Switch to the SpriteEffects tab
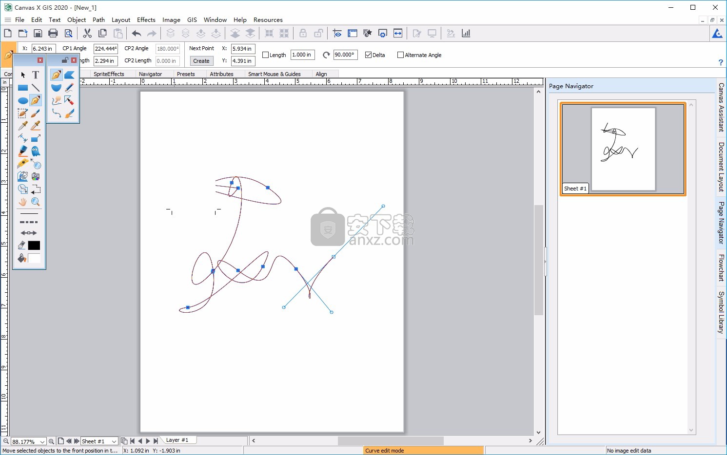727x455 pixels. pos(109,74)
